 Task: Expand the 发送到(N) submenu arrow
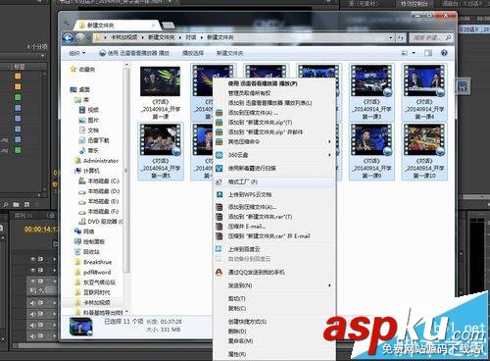pyautogui.click(x=329, y=285)
